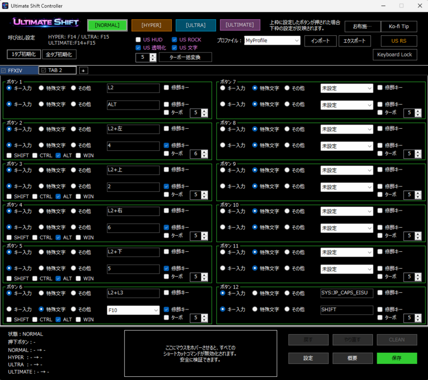Screen dimensions: 428x380
Task: Enable ターボ checkbox in ボタン 1
Action: [166, 112]
